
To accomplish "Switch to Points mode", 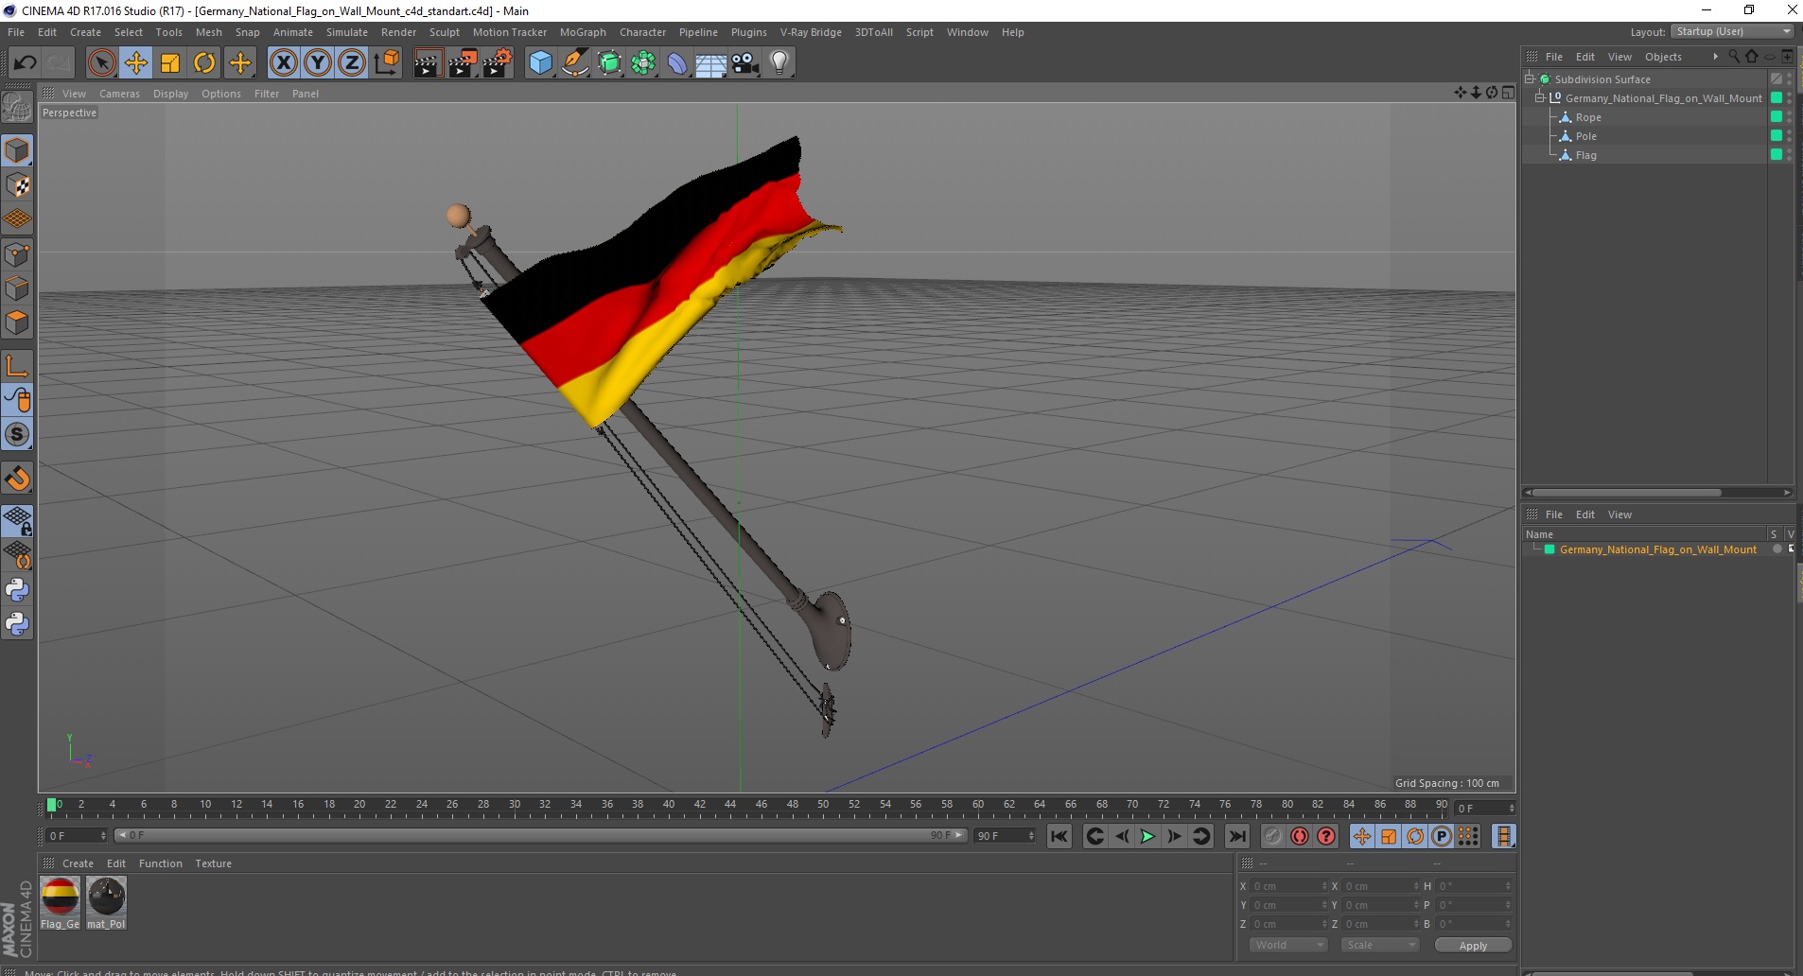I will pos(17,254).
